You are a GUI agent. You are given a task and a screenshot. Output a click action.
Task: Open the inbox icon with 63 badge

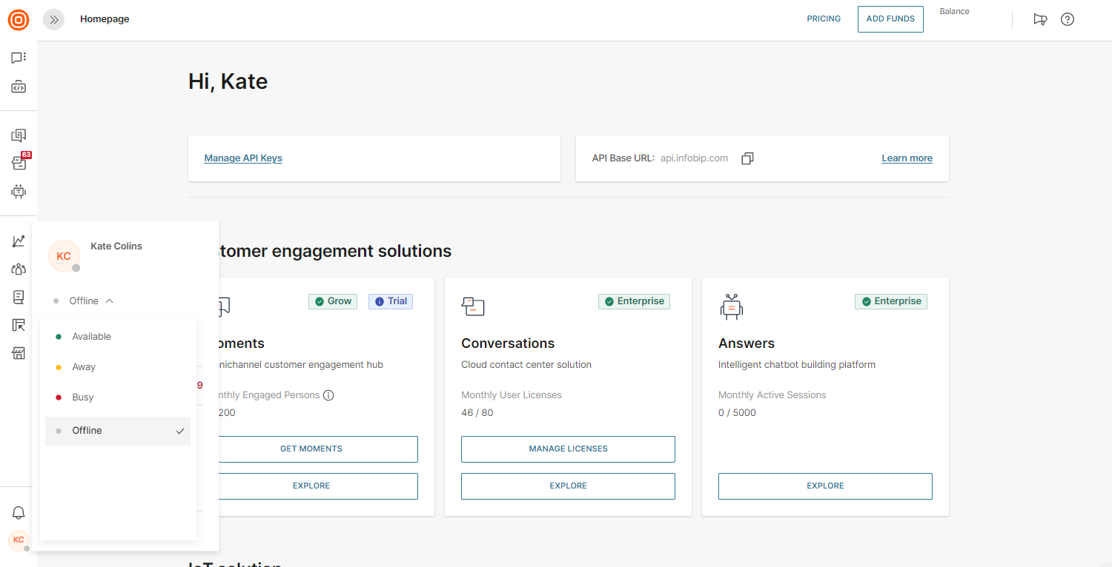(x=19, y=163)
